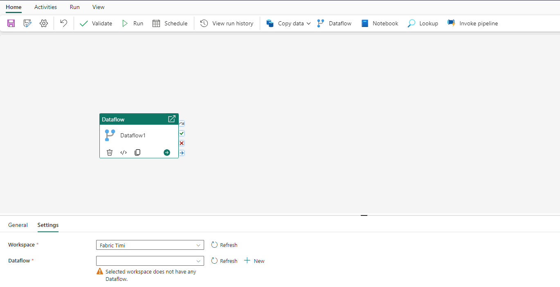
Task: Open the General tab in properties panel
Action: [18, 225]
